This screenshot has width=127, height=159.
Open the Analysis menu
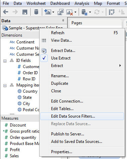click(82, 3)
